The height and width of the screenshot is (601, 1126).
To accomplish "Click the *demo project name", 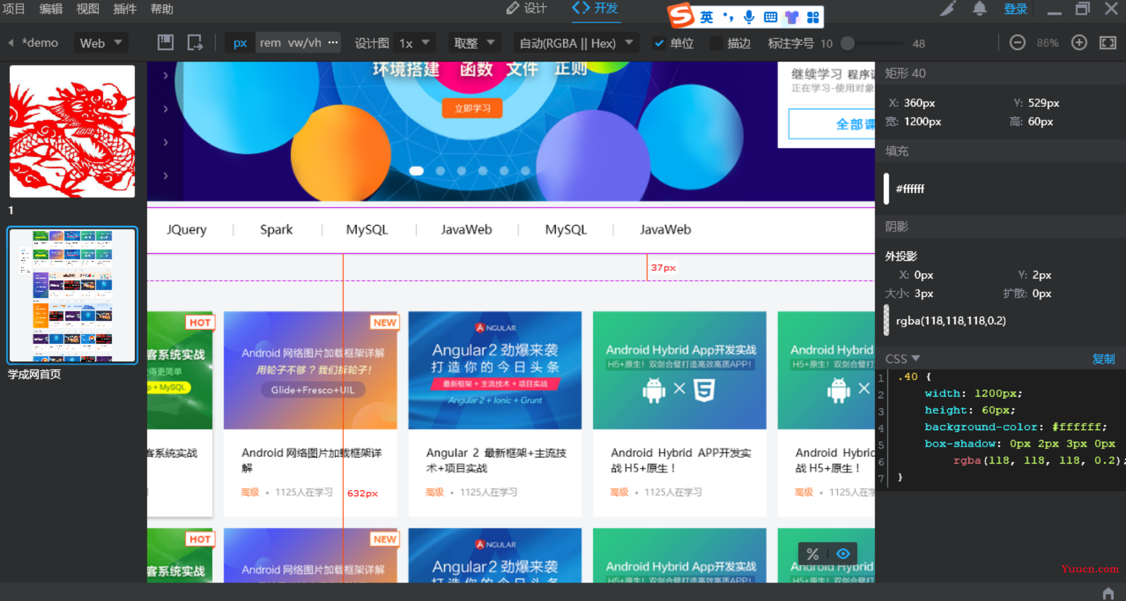I will click(x=40, y=43).
